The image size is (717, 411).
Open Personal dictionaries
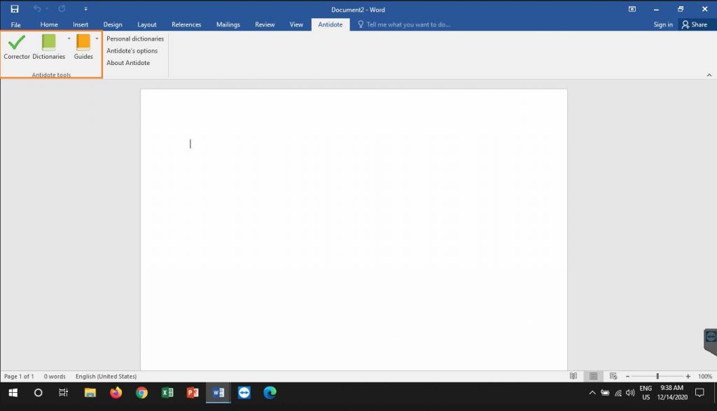(135, 39)
